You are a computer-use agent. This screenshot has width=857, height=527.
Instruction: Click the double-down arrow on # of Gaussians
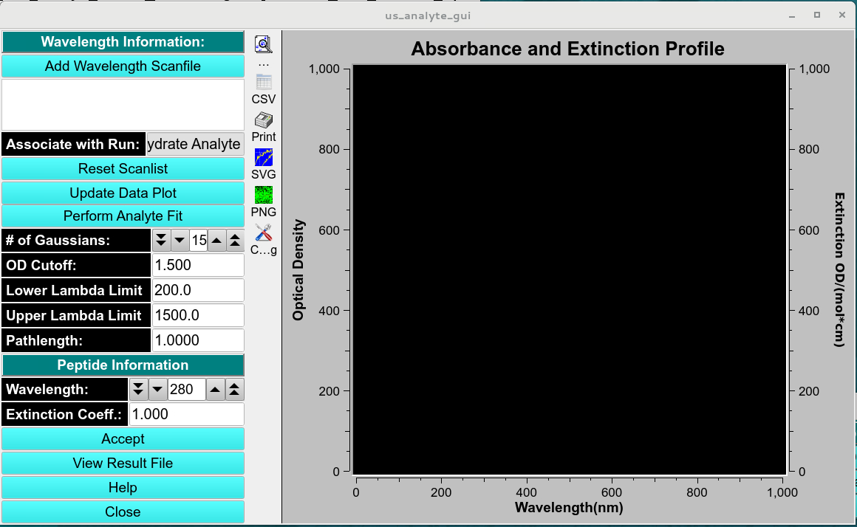[161, 240]
